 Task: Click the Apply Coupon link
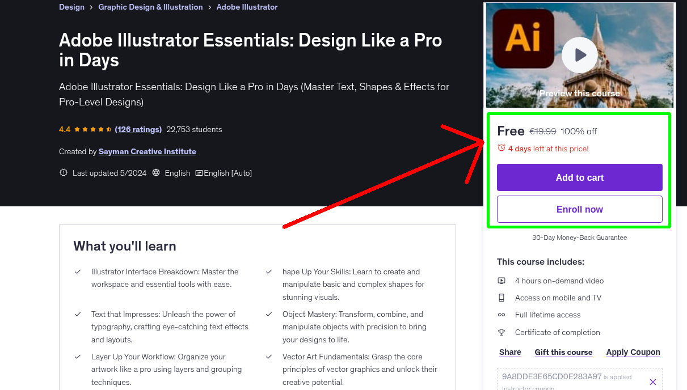tap(633, 352)
